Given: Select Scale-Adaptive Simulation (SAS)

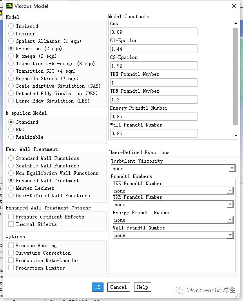Looking at the screenshot, I should point(11,86).
